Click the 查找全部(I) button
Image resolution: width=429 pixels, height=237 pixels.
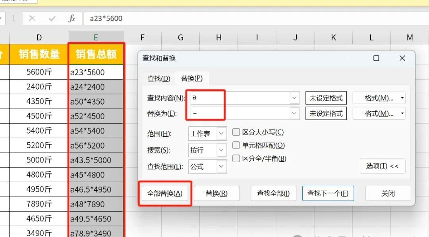point(273,193)
